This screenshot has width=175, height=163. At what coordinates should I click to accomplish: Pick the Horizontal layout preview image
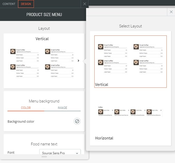[x=130, y=112]
